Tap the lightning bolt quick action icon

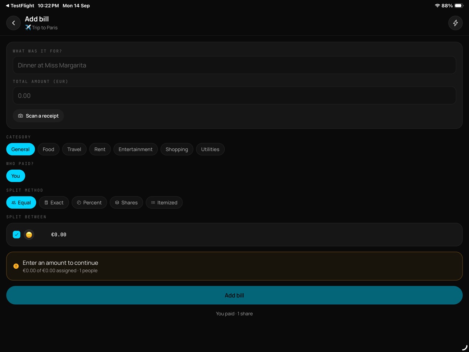tap(455, 23)
